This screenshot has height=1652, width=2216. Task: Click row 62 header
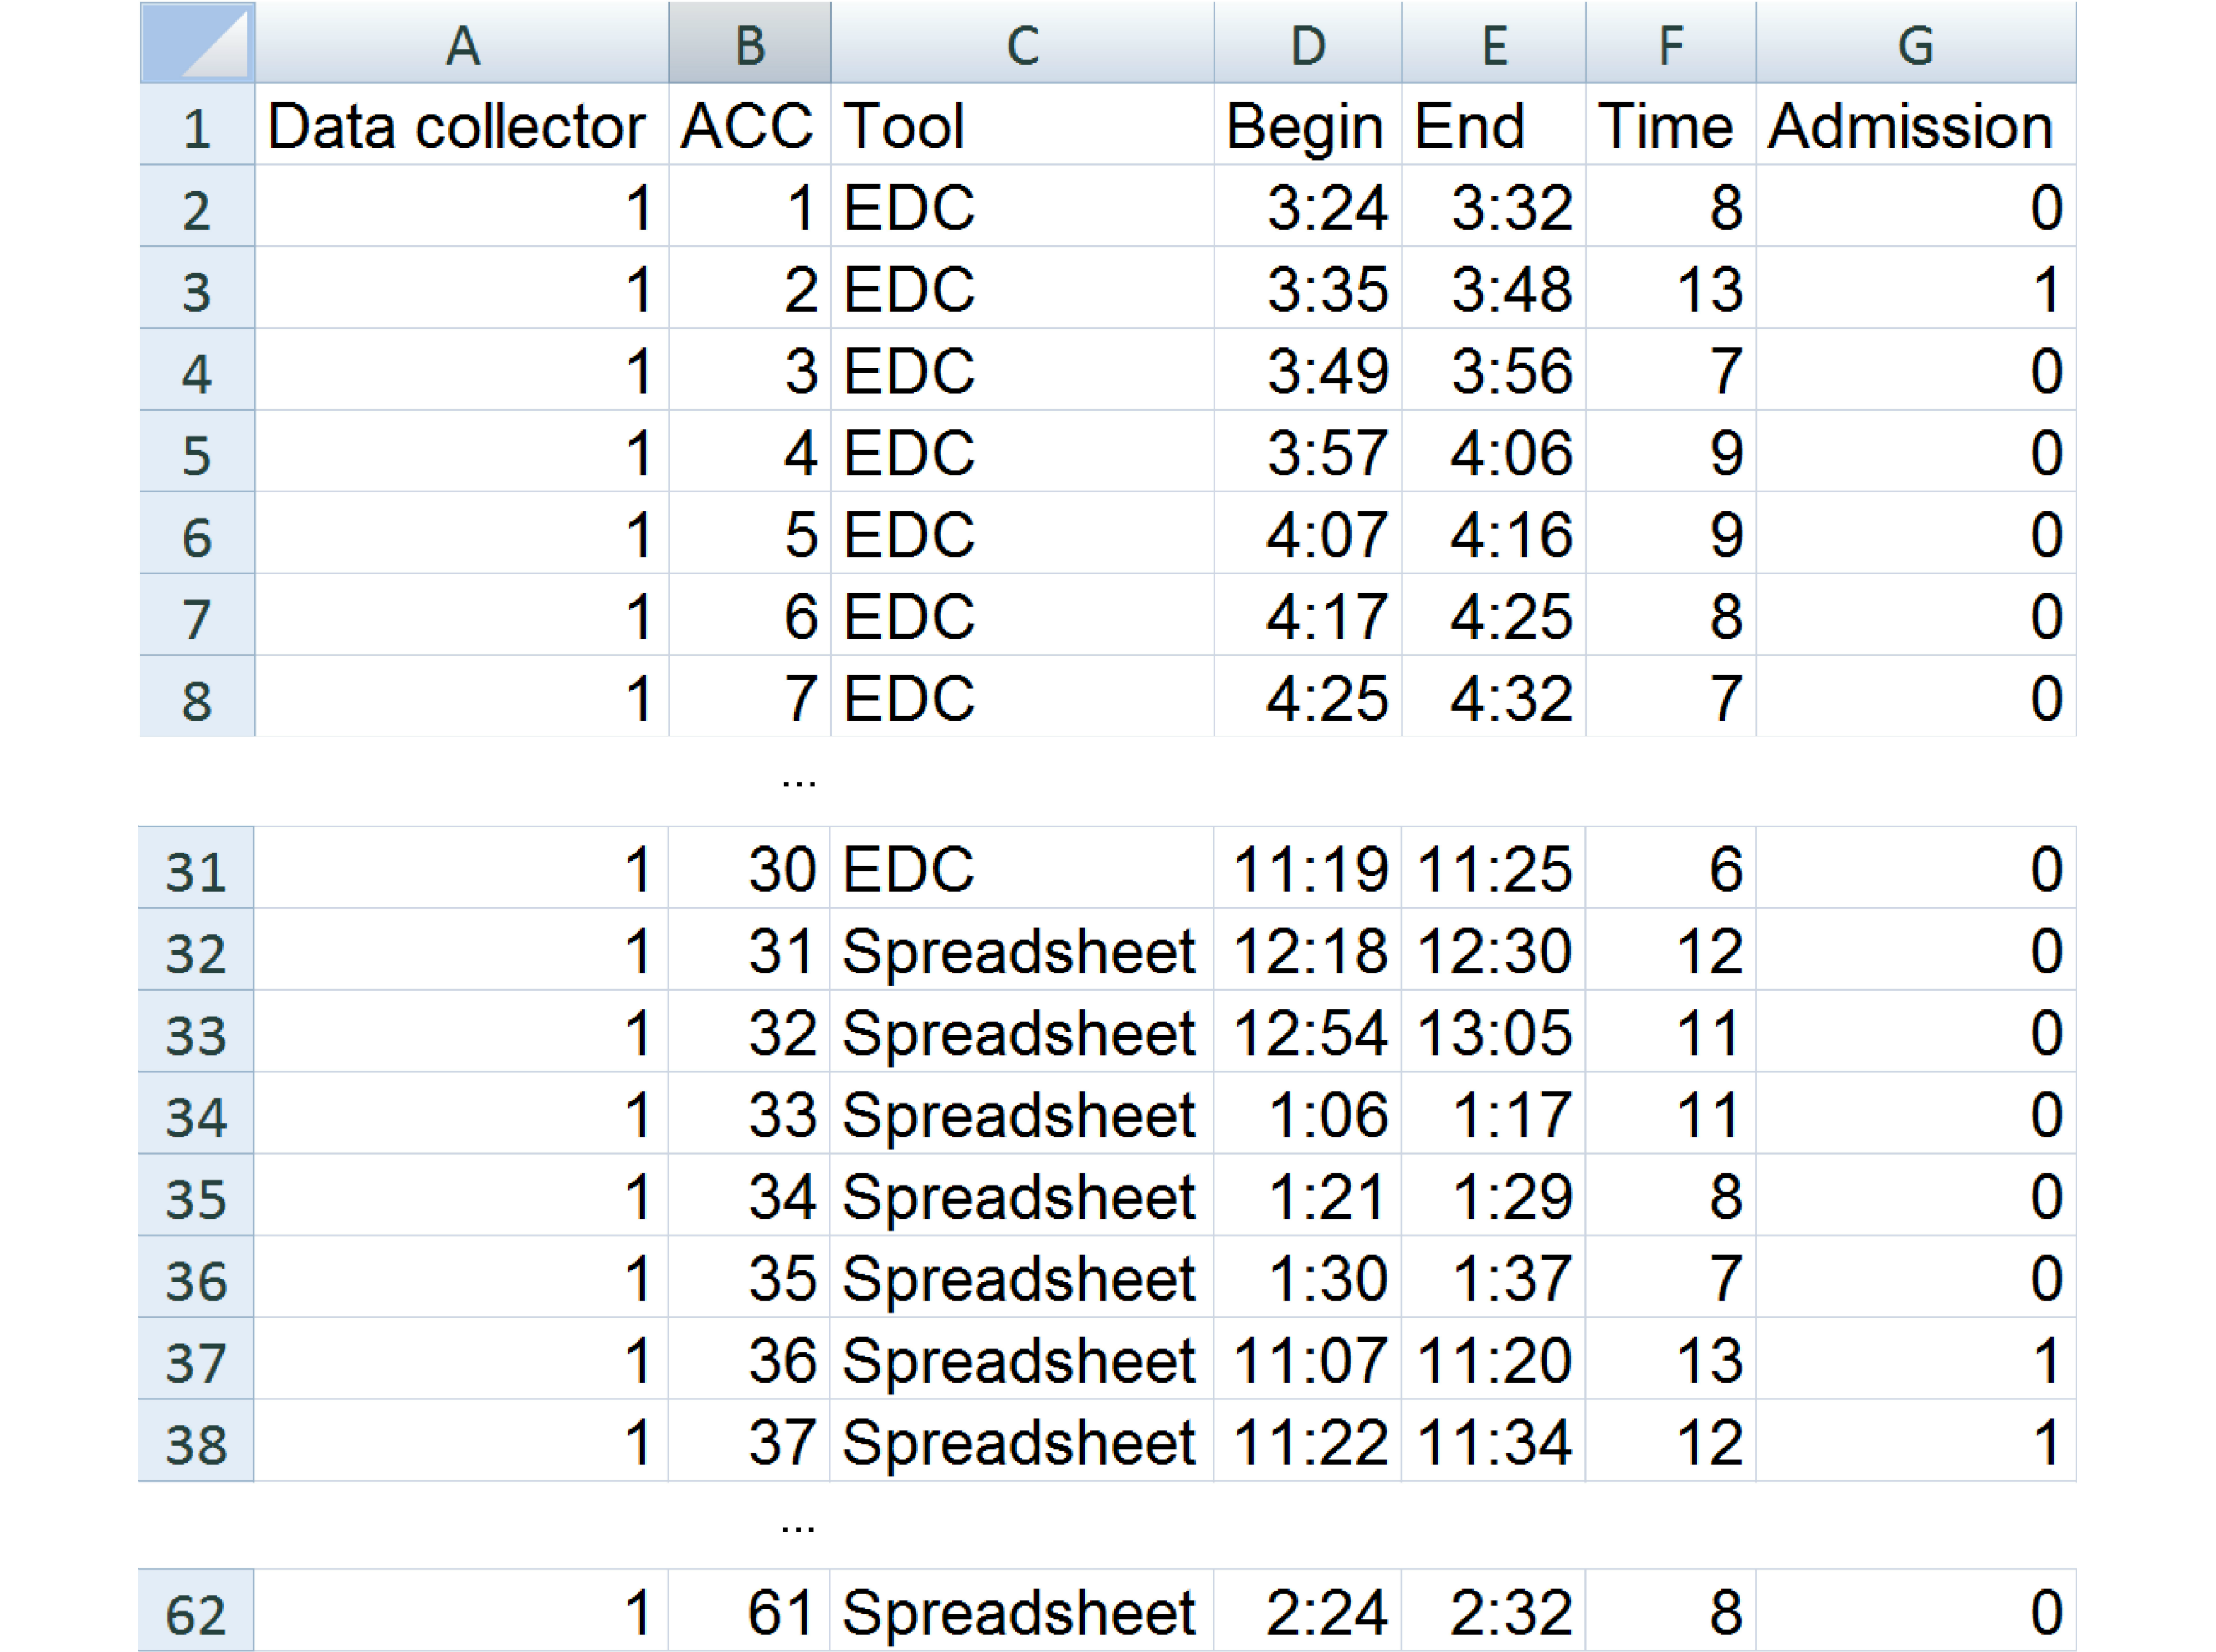coord(196,1612)
